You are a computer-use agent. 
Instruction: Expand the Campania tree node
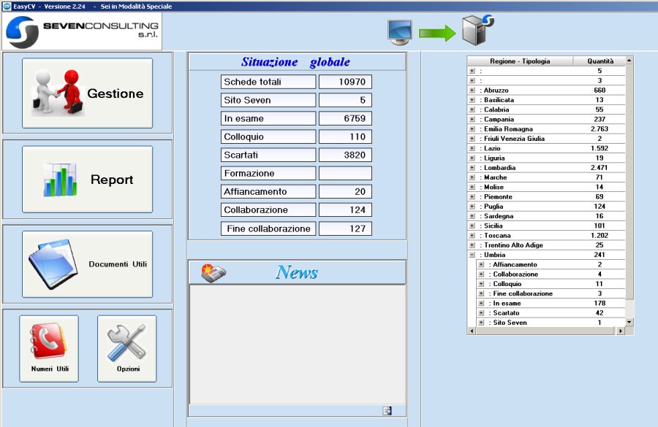[x=472, y=119]
